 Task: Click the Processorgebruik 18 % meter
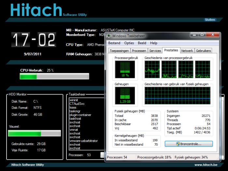click(125, 69)
